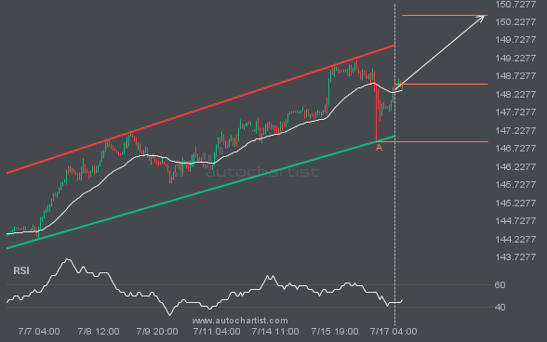Click the price label 149.2277
This screenshot has width=547, height=342.
pyautogui.click(x=515, y=59)
